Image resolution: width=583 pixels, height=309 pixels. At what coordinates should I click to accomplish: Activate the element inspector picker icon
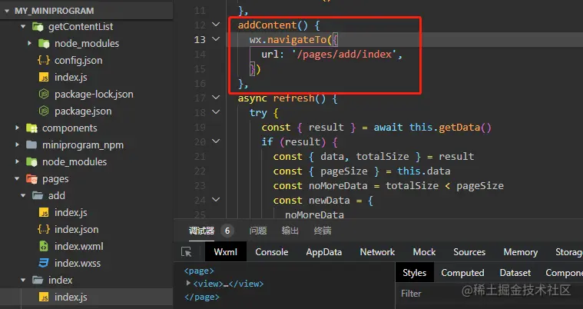click(x=187, y=252)
